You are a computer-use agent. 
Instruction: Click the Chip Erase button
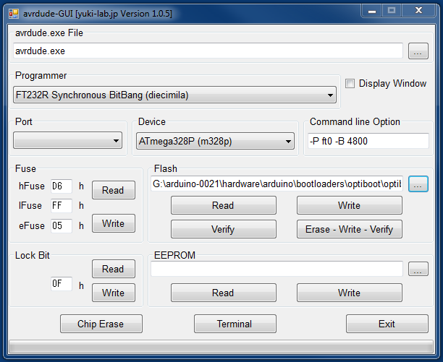tap(101, 324)
